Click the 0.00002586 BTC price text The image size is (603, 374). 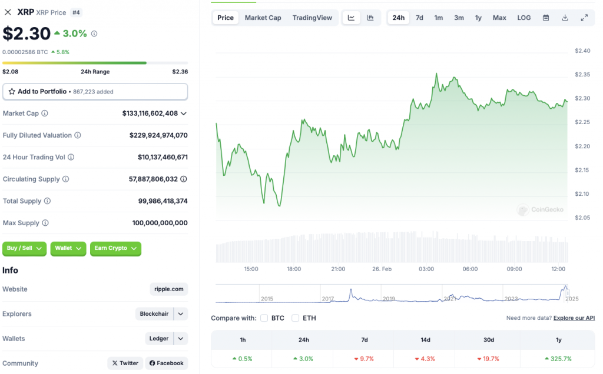click(x=25, y=52)
